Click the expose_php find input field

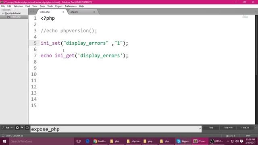pos(114,129)
